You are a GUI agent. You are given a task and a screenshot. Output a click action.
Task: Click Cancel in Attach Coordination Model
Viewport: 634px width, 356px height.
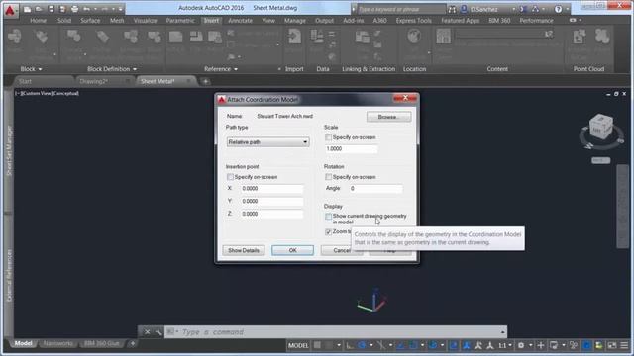tap(342, 250)
